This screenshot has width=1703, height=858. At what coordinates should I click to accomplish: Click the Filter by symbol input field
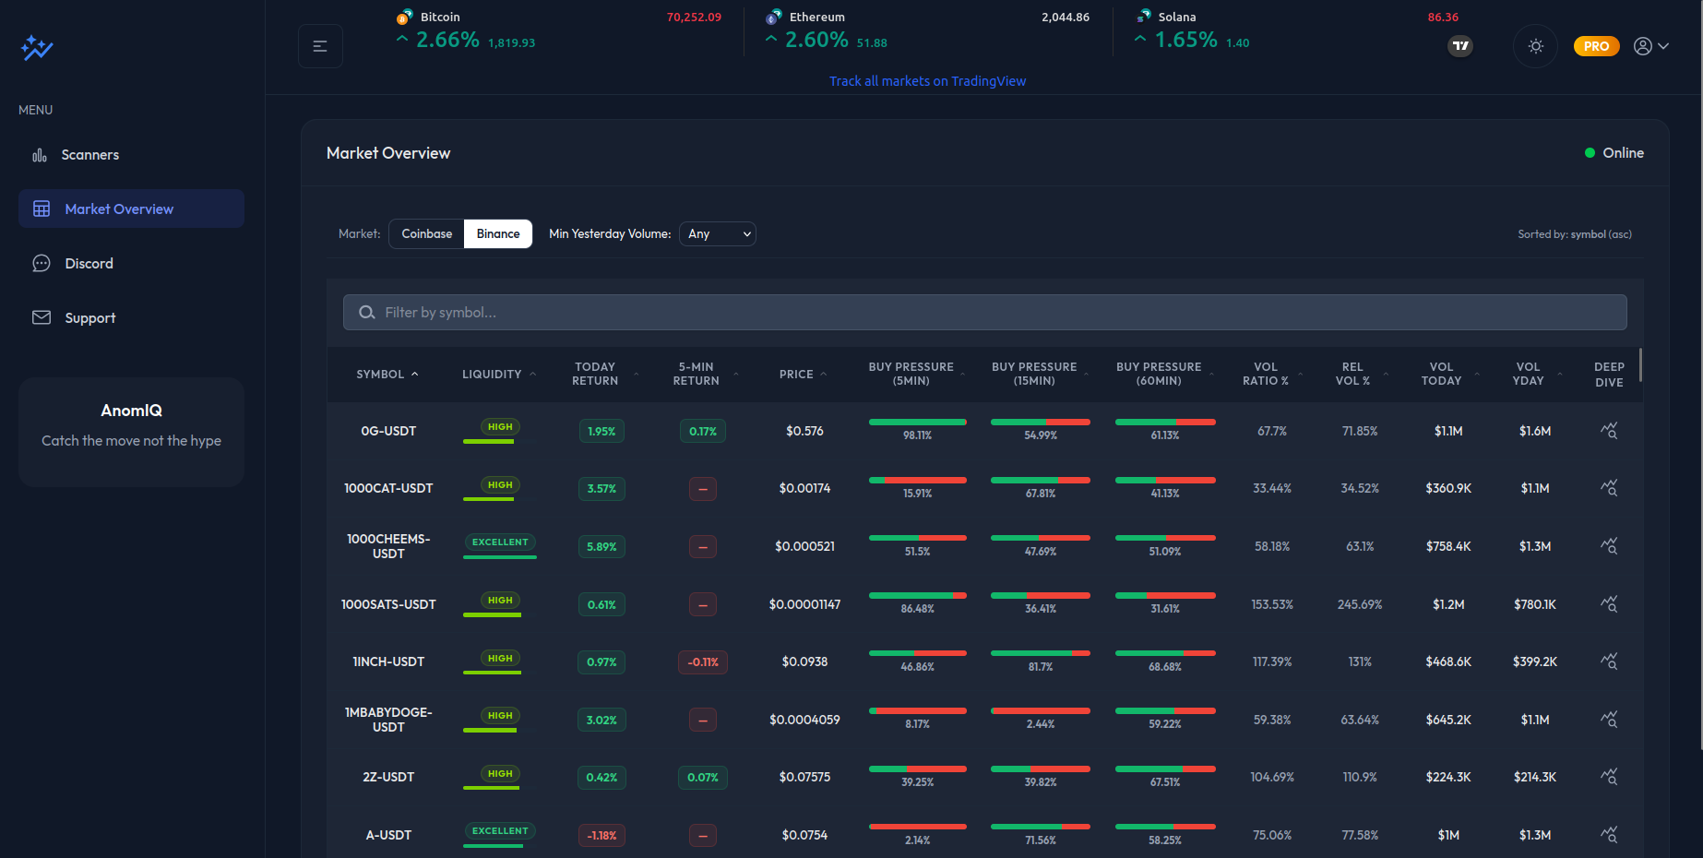[x=830, y=312]
